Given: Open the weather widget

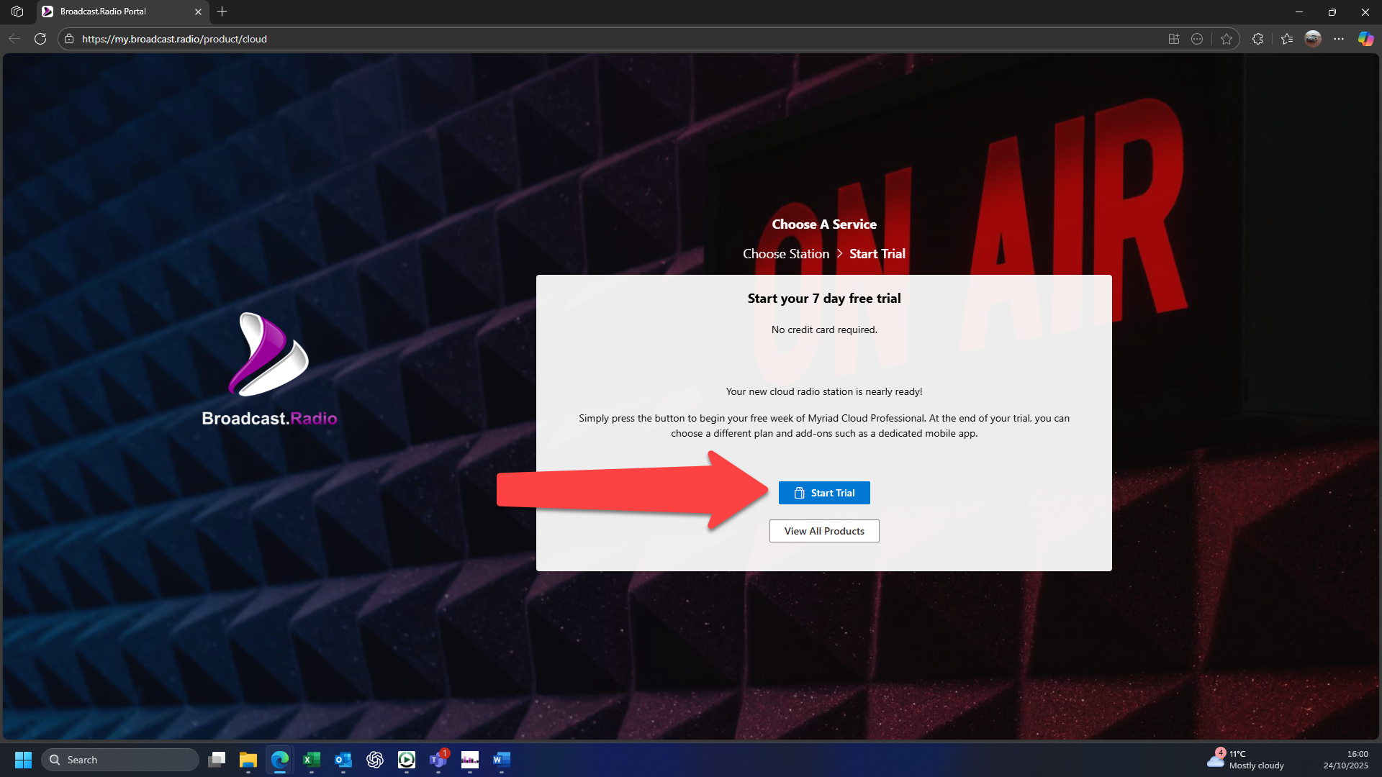Looking at the screenshot, I should coord(1246,760).
